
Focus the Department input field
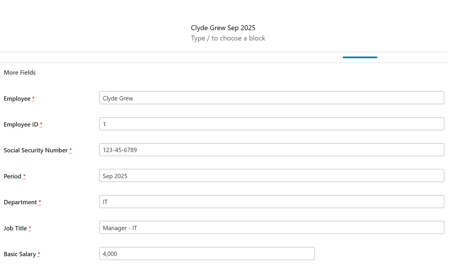(271, 202)
